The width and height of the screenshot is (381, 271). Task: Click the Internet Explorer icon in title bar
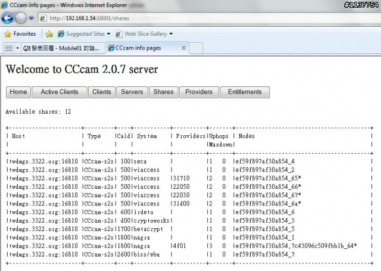(4, 5)
